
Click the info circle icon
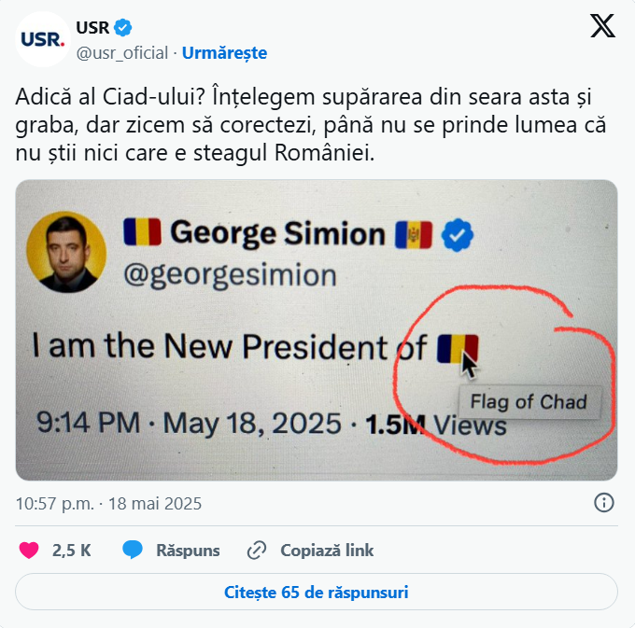pyautogui.click(x=604, y=504)
